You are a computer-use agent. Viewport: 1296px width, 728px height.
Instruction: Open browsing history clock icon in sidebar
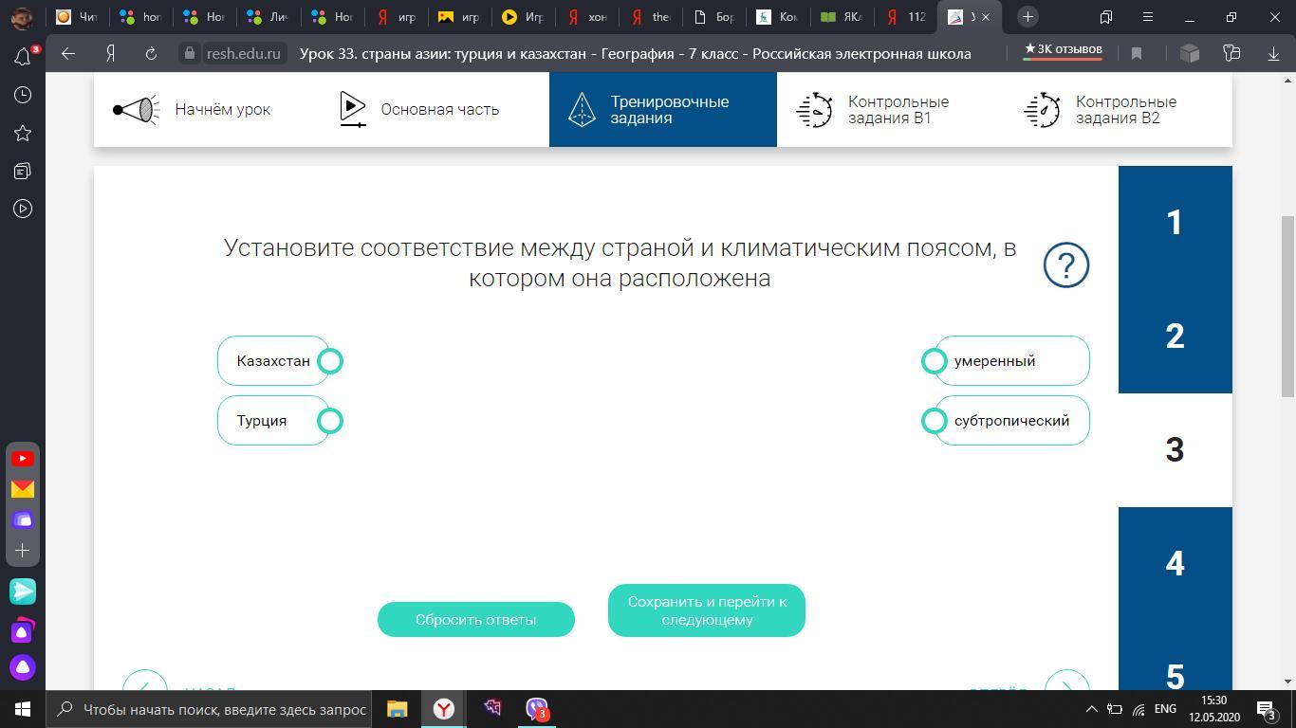pos(23,95)
